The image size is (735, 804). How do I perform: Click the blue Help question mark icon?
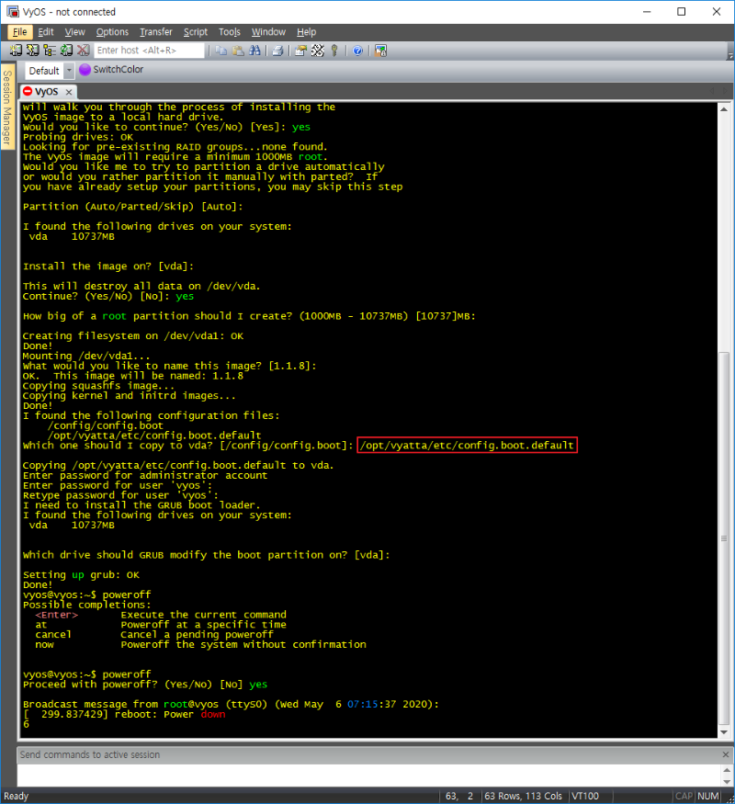click(357, 51)
